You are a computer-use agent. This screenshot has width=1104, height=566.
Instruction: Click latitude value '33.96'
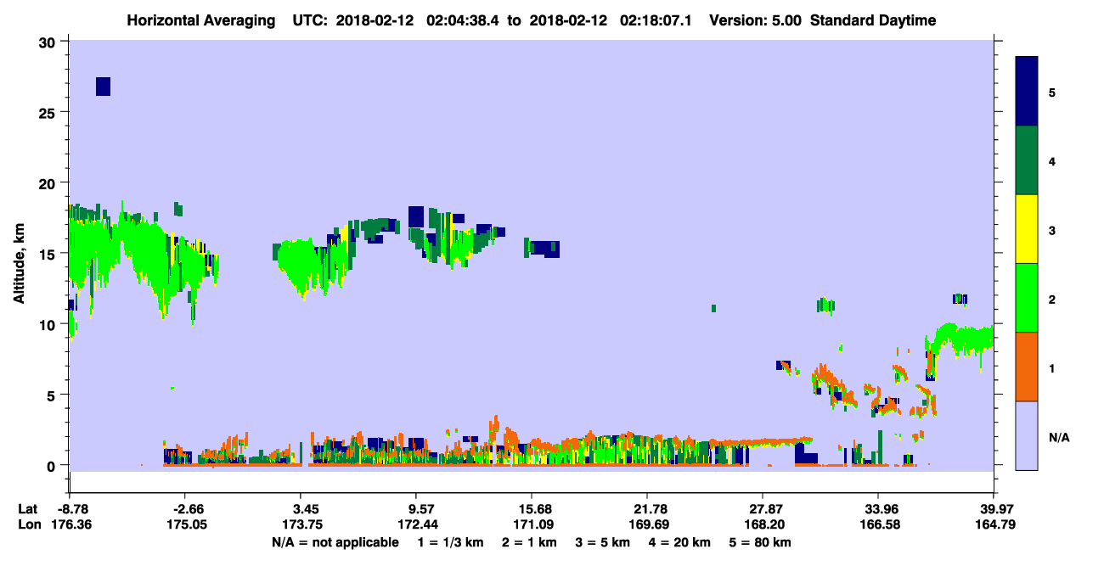[878, 509]
